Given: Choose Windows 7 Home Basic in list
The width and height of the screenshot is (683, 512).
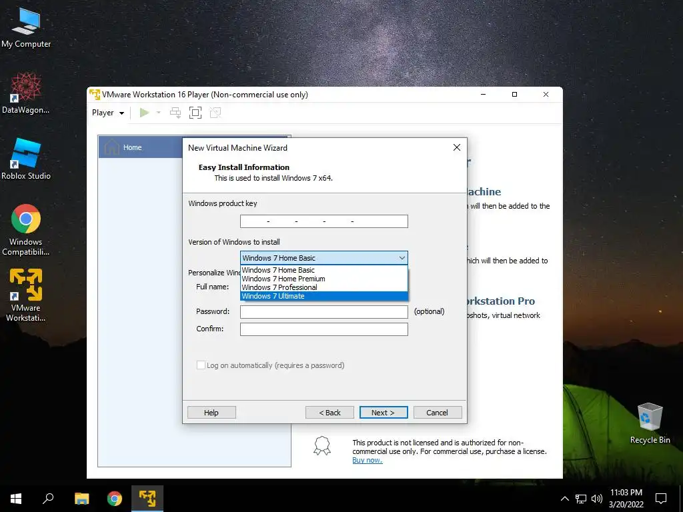Looking at the screenshot, I should tap(323, 270).
